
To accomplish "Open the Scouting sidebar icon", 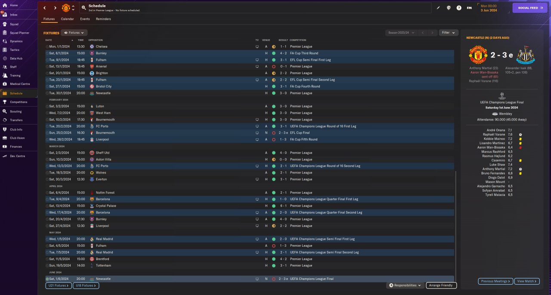I will click(x=5, y=112).
